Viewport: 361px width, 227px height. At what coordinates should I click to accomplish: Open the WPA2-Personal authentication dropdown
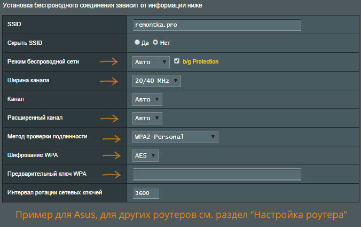click(175, 137)
